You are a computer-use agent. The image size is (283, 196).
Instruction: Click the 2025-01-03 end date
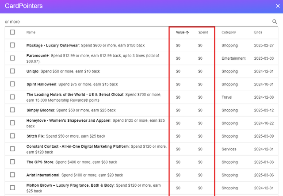click(x=264, y=162)
